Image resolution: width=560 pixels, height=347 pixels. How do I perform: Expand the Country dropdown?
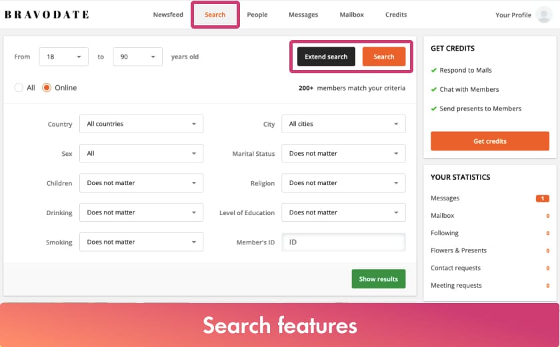pos(141,124)
